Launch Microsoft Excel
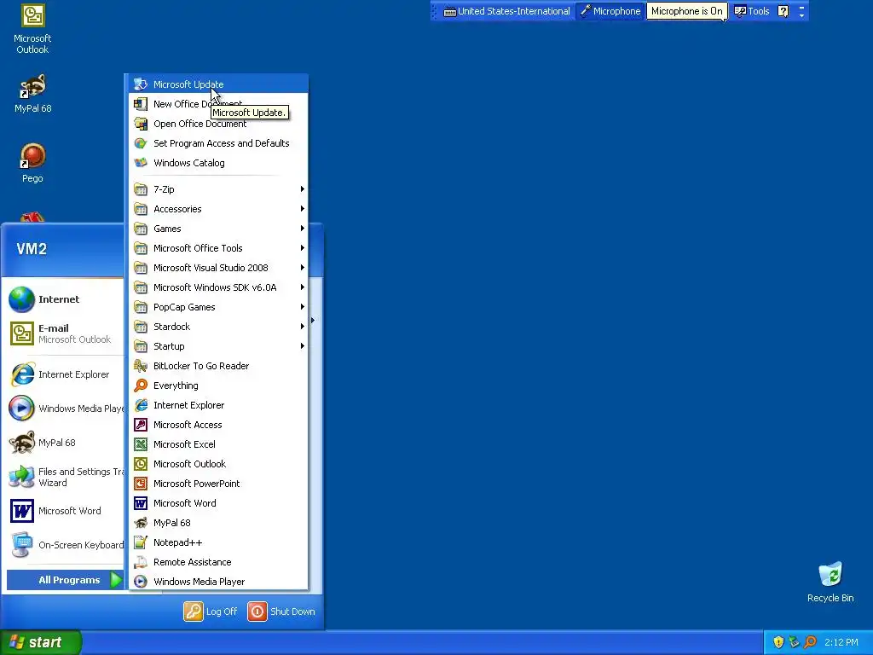Screen dimensions: 873x655 (218, 443)
